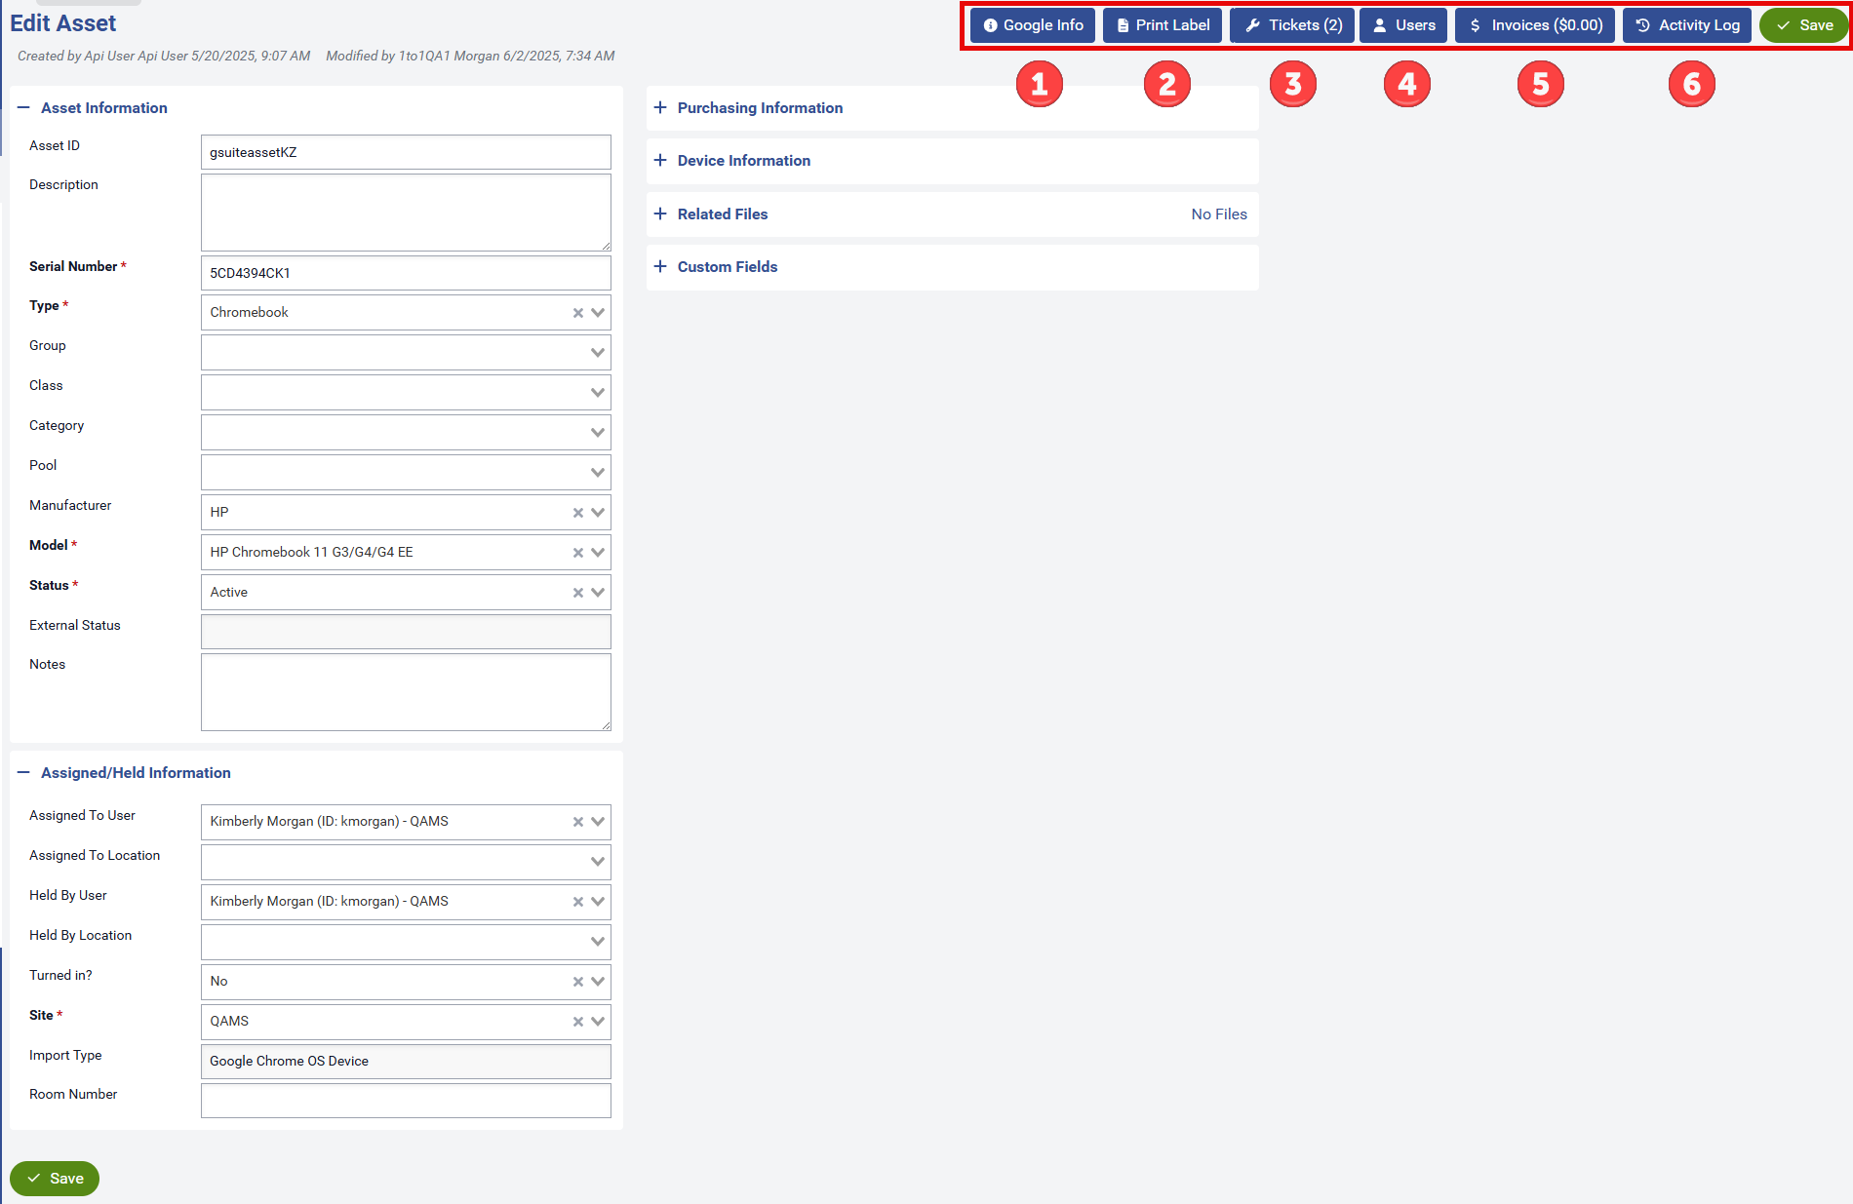Viewport: 1853px width, 1204px height.
Task: Open the Turned in? dropdown arrow
Action: click(598, 982)
